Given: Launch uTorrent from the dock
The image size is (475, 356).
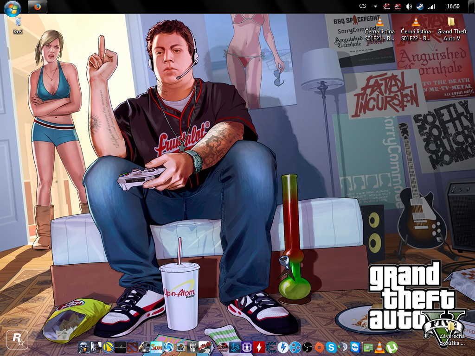Looking at the screenshot, I should [392, 347].
